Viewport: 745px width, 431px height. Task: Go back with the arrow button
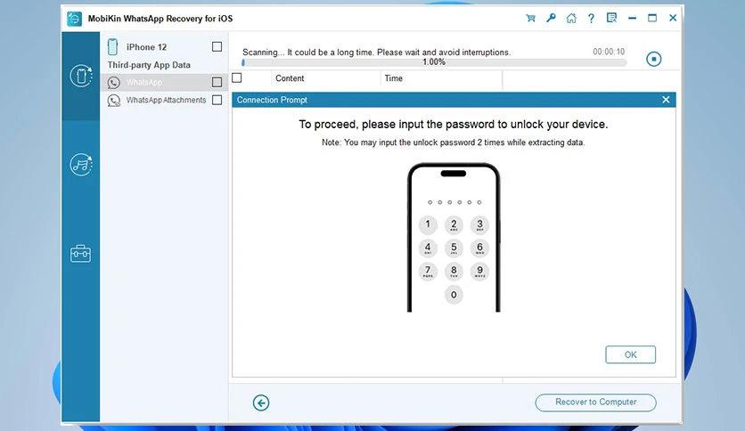(261, 403)
